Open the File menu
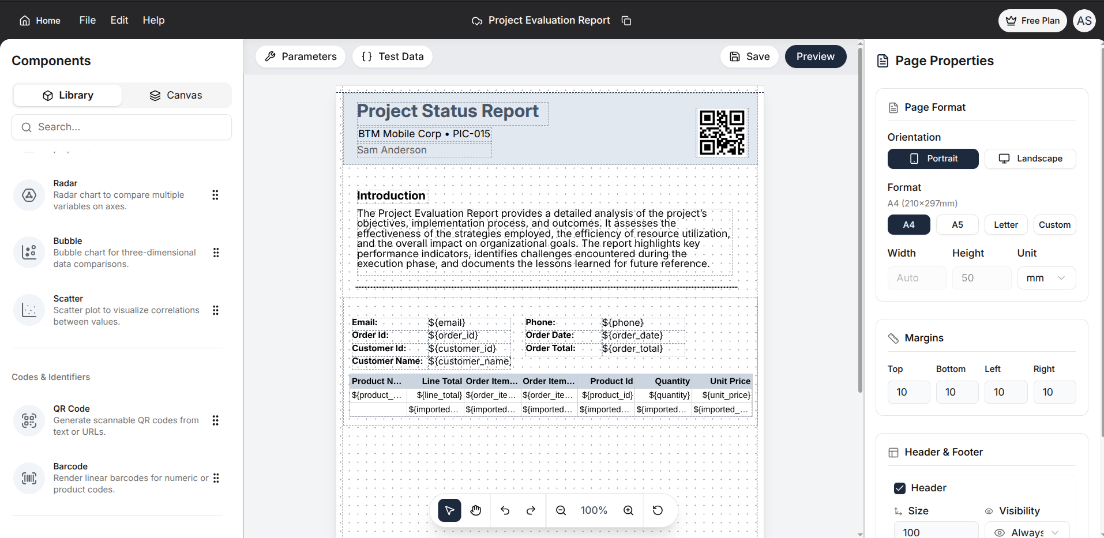 pos(88,20)
